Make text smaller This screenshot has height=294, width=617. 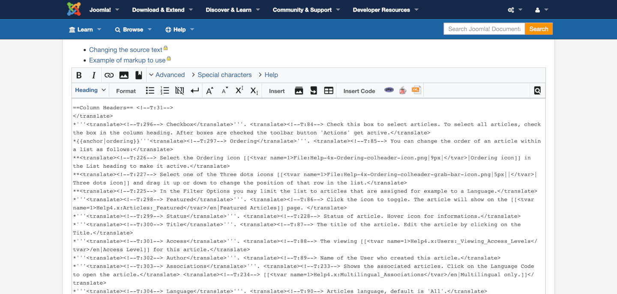tap(225, 91)
